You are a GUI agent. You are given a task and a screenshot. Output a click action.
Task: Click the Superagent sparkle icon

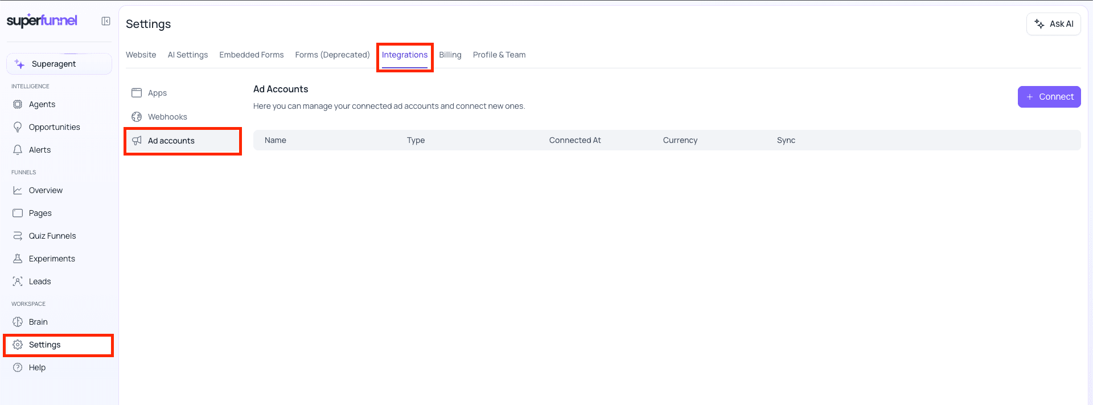20,64
